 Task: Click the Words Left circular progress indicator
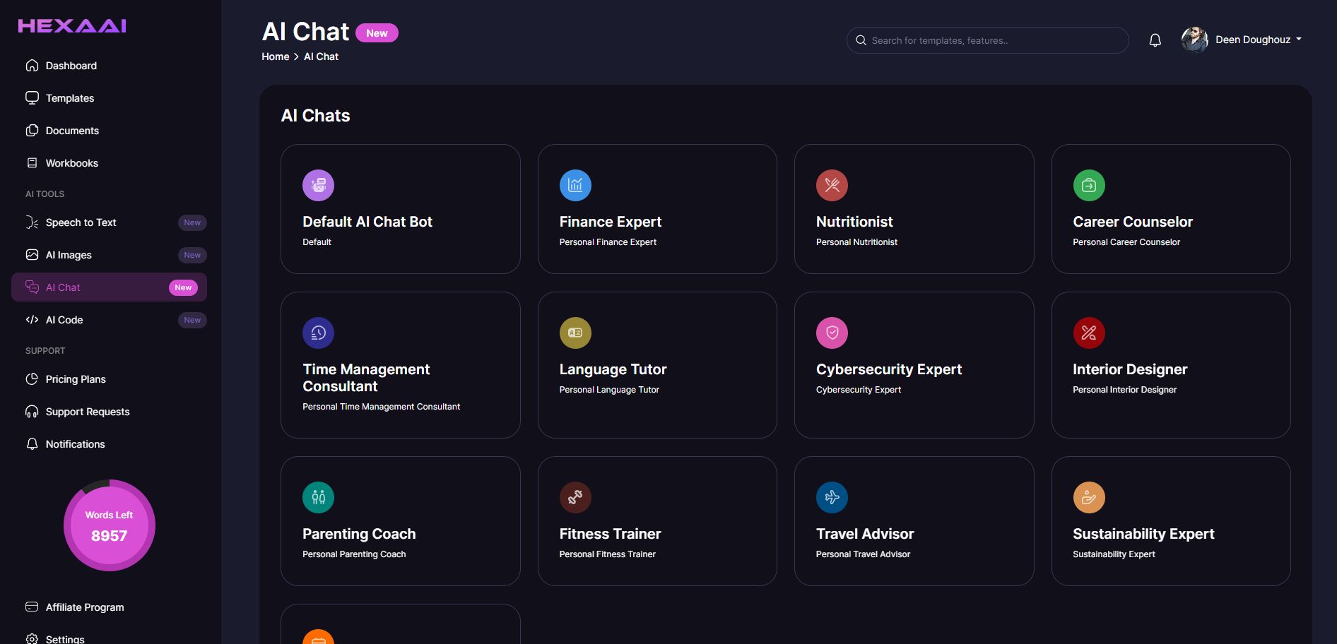click(x=110, y=525)
